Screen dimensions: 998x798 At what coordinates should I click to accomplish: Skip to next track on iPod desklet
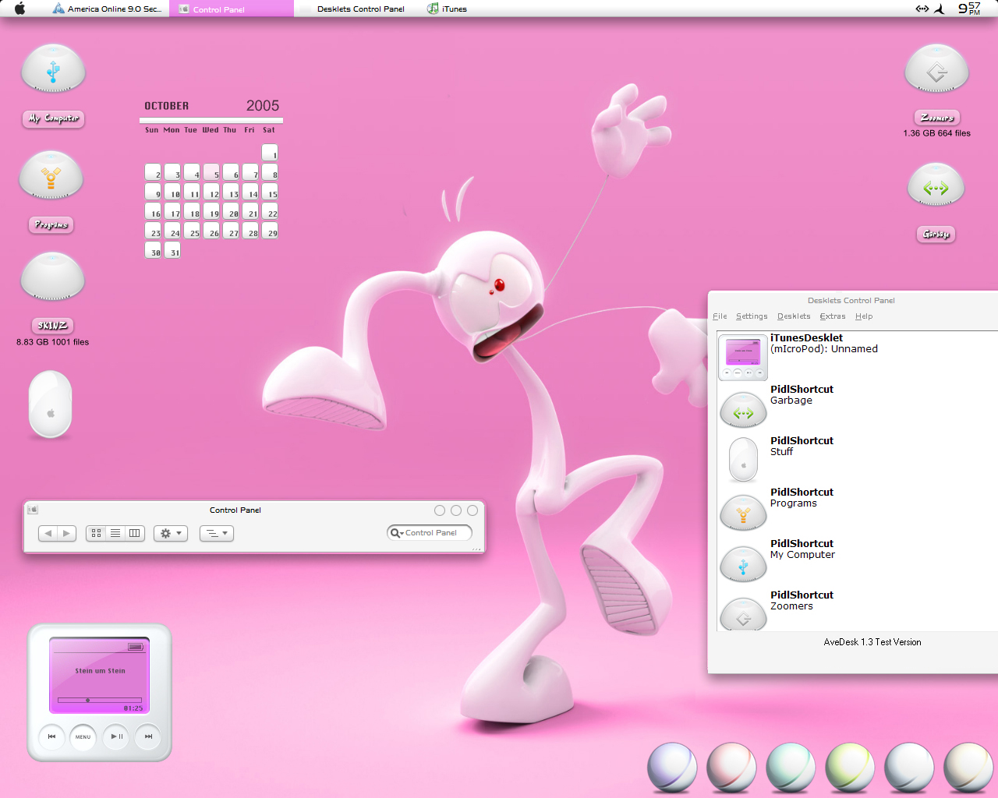tap(148, 736)
